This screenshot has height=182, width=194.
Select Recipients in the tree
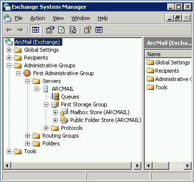click(36, 58)
